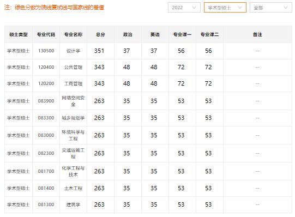Select major code 120200
The image size is (295, 217).
pyautogui.click(x=46, y=83)
